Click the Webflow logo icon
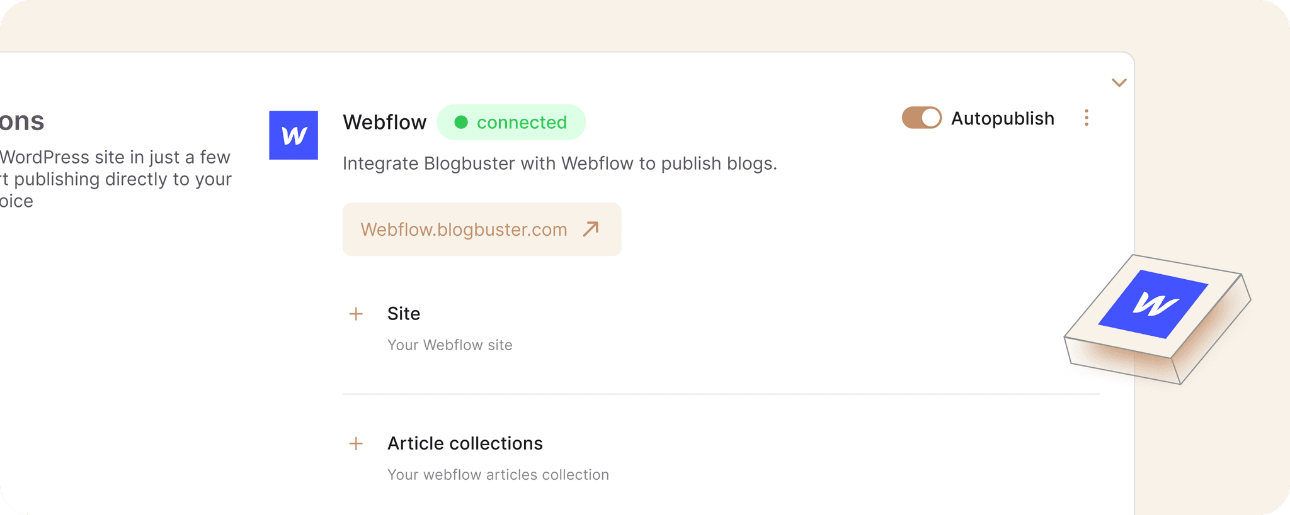The height and width of the screenshot is (515, 1290). coord(294,135)
